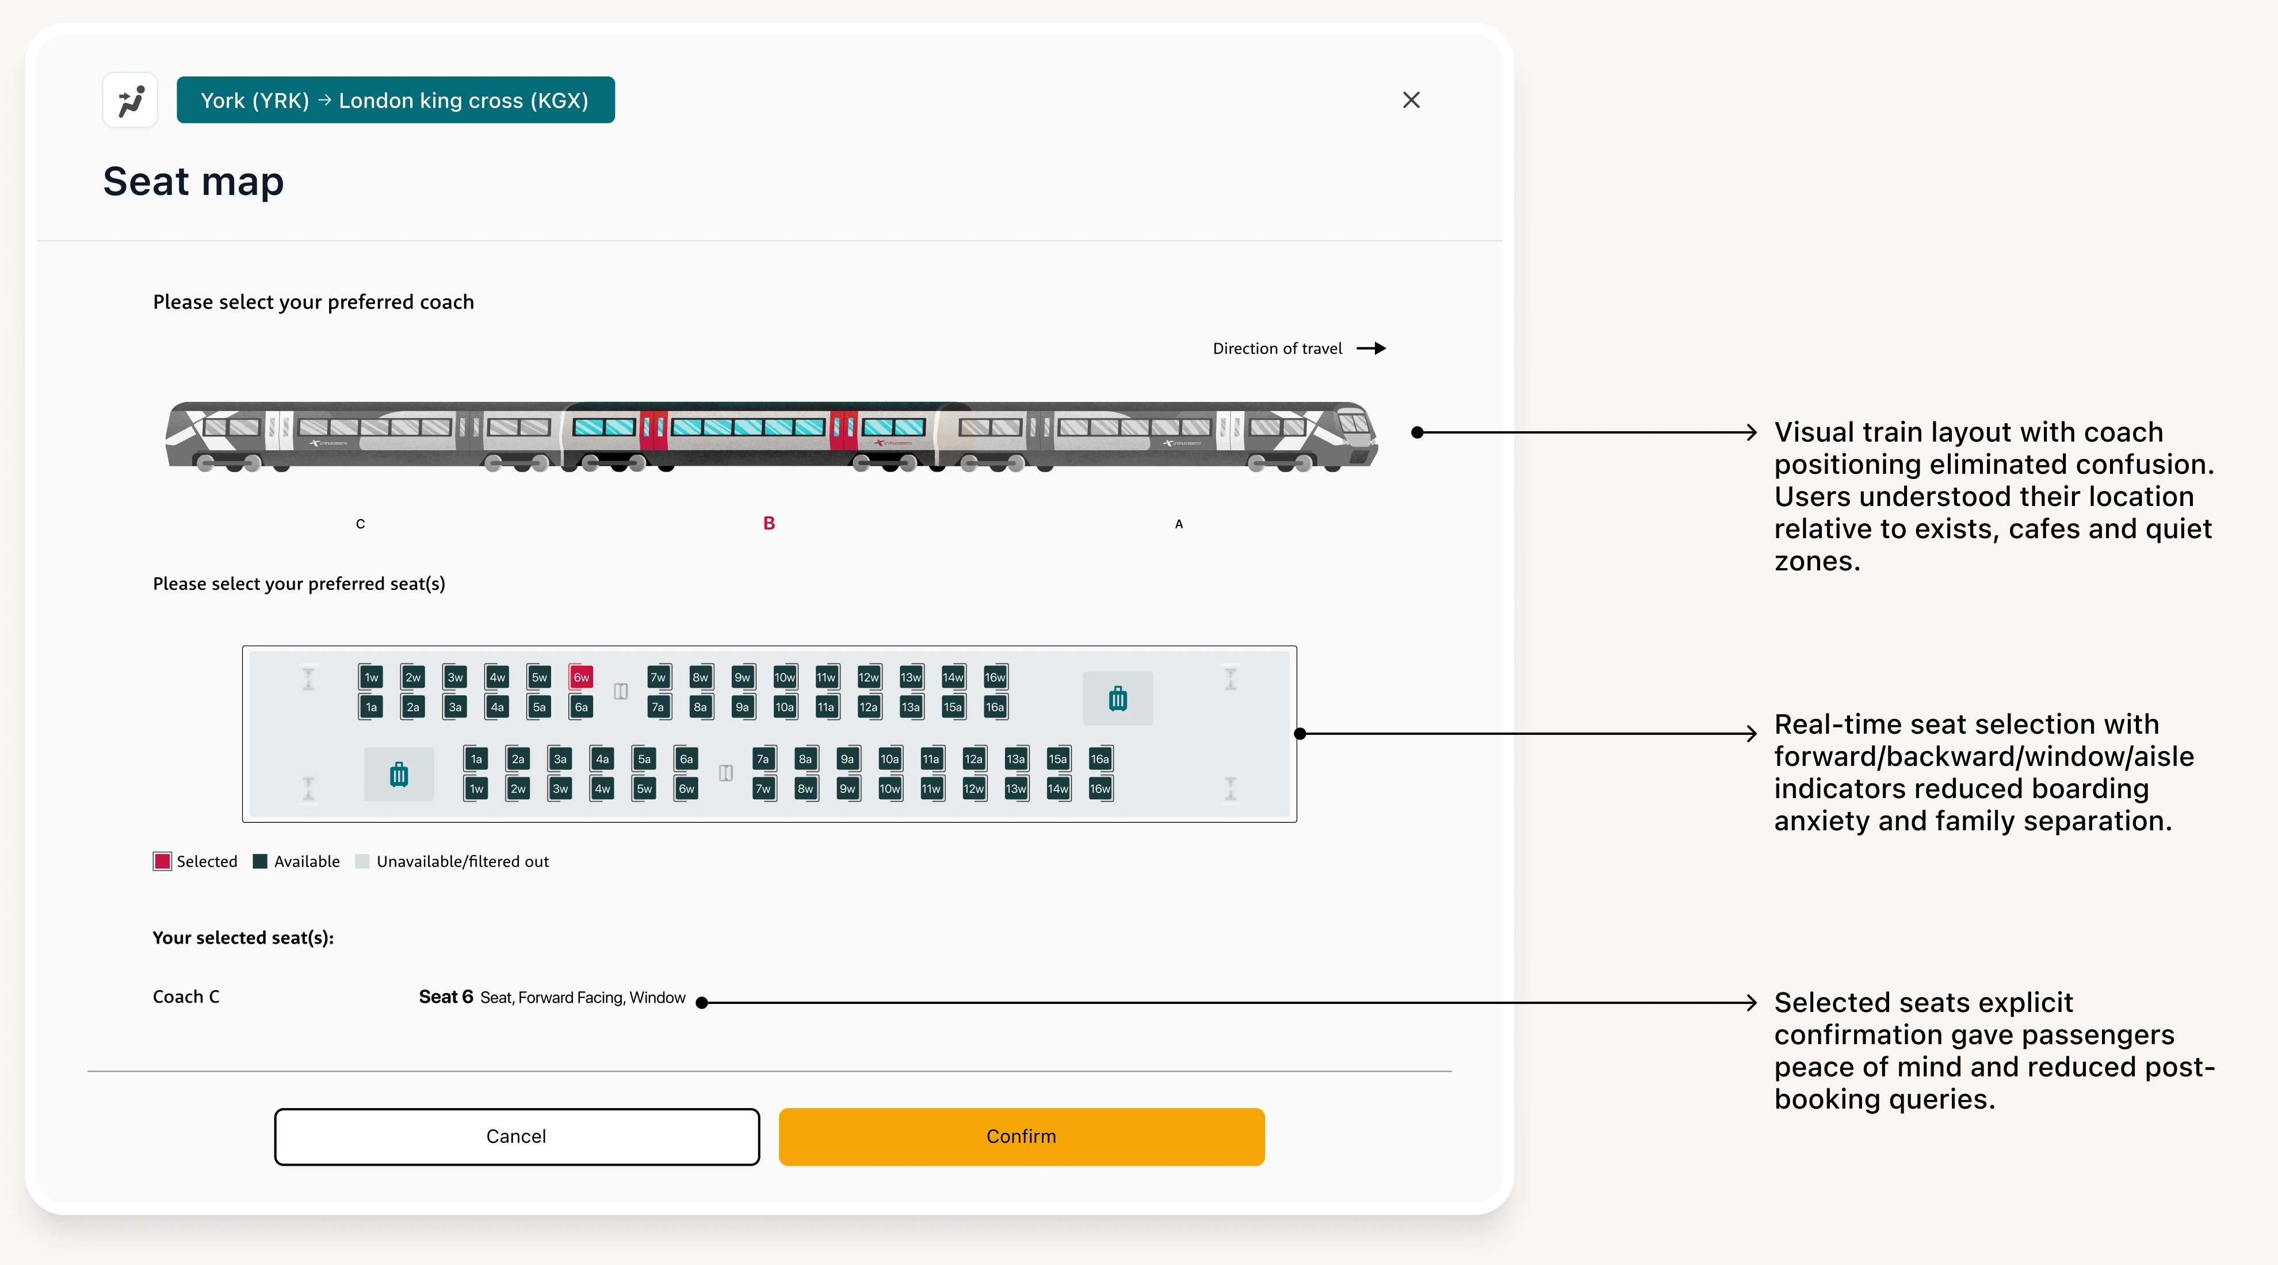Click the app logo icon top left

129,99
